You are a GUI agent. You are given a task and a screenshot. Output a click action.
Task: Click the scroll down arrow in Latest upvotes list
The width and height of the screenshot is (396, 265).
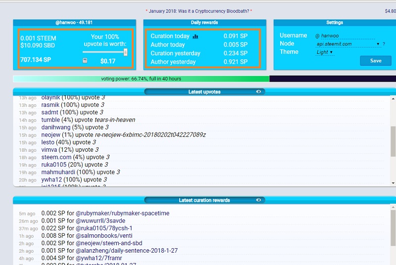click(393, 183)
